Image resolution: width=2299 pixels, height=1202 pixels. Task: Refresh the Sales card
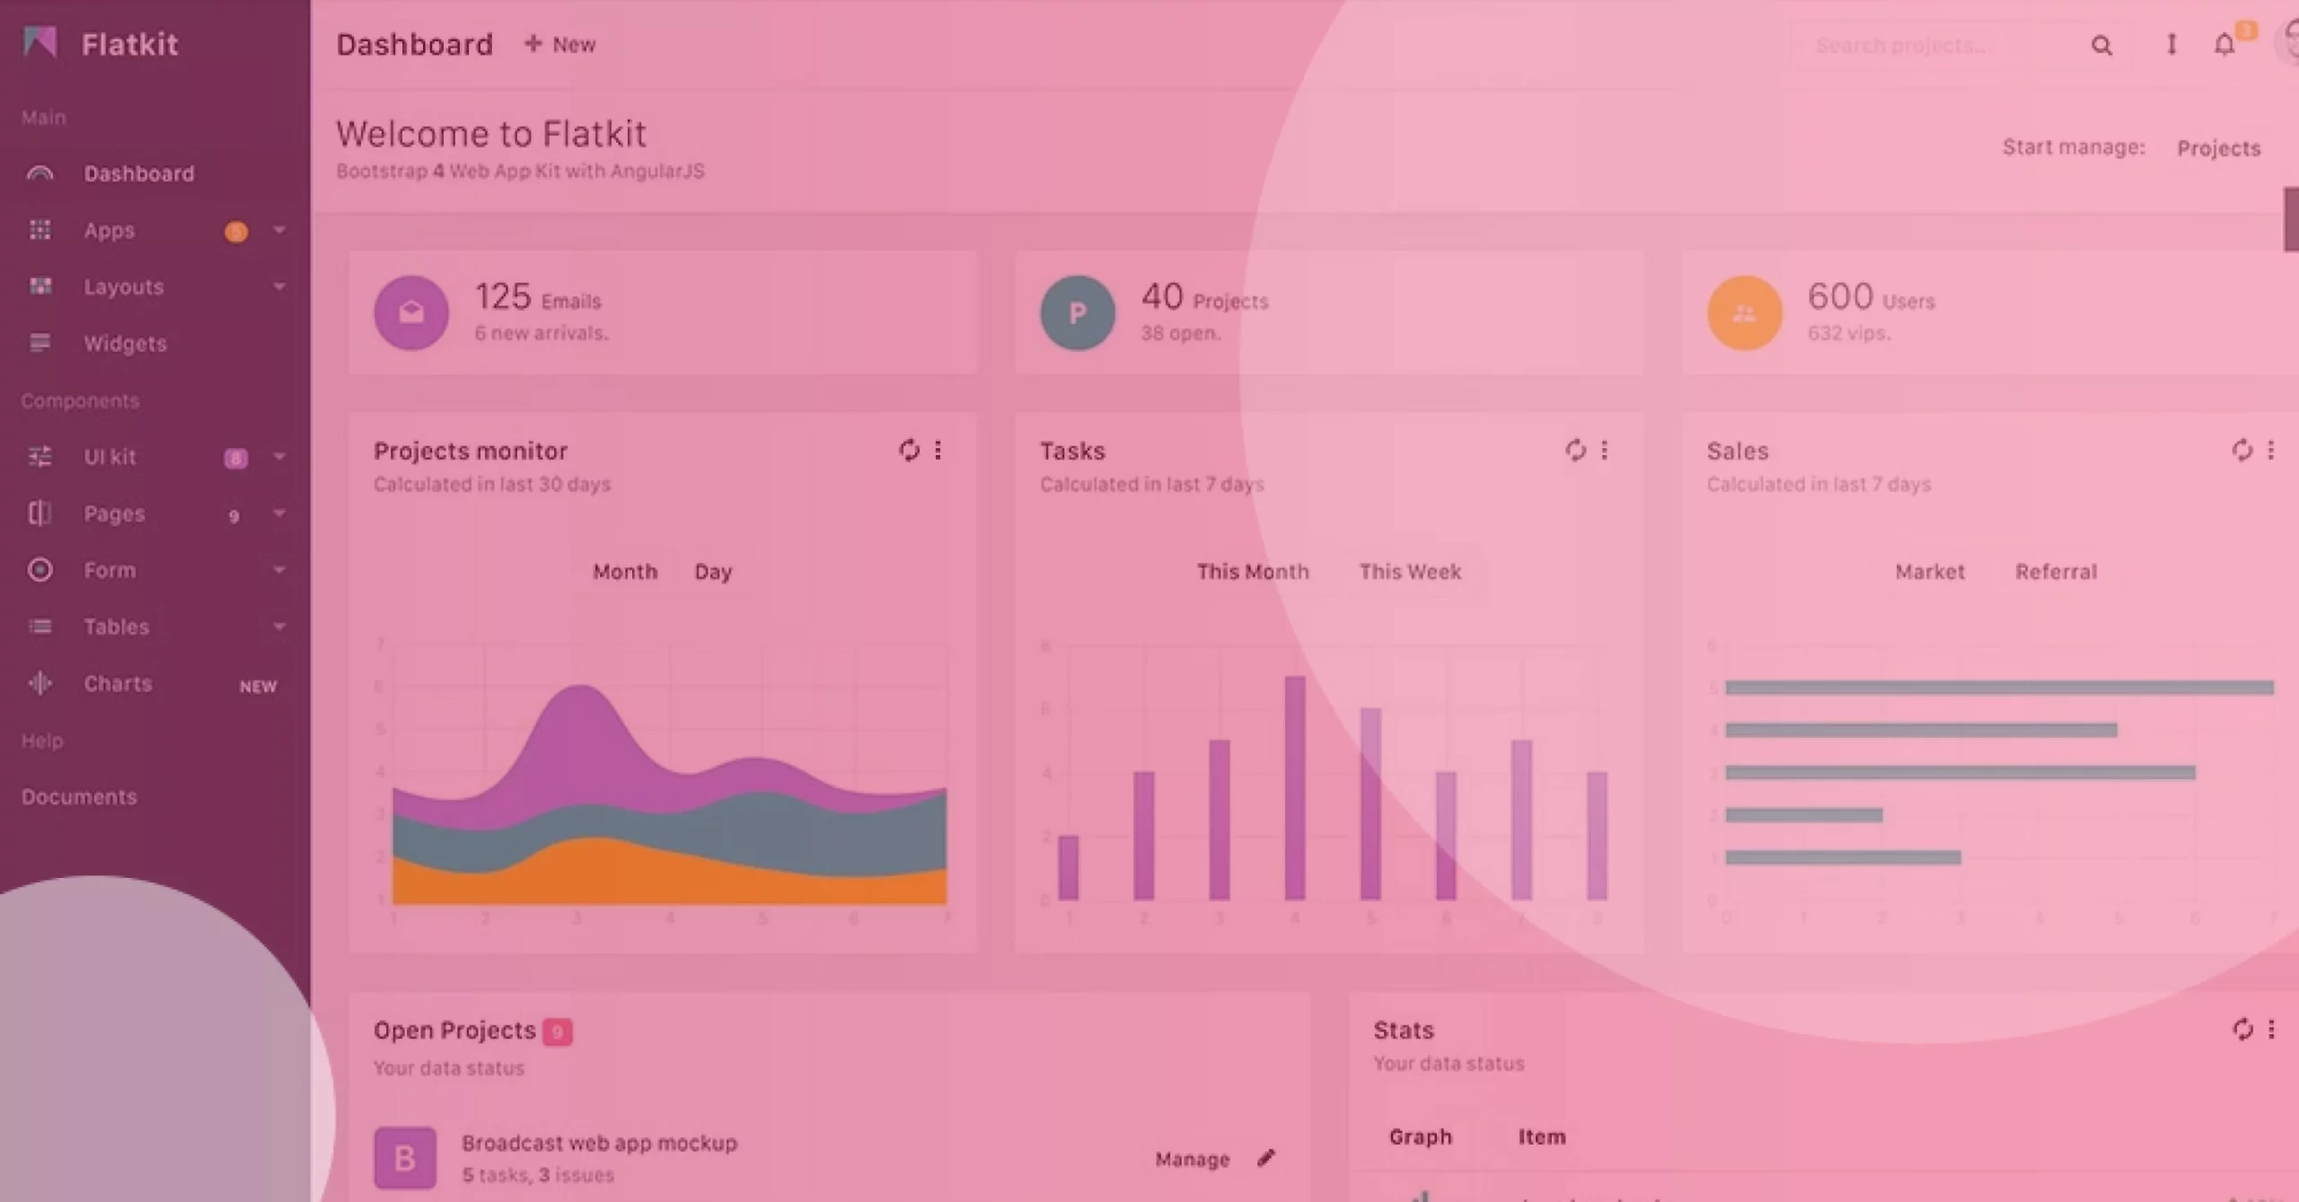click(x=2242, y=450)
